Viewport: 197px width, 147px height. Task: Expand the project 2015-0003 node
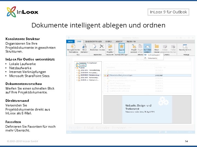[77, 75]
